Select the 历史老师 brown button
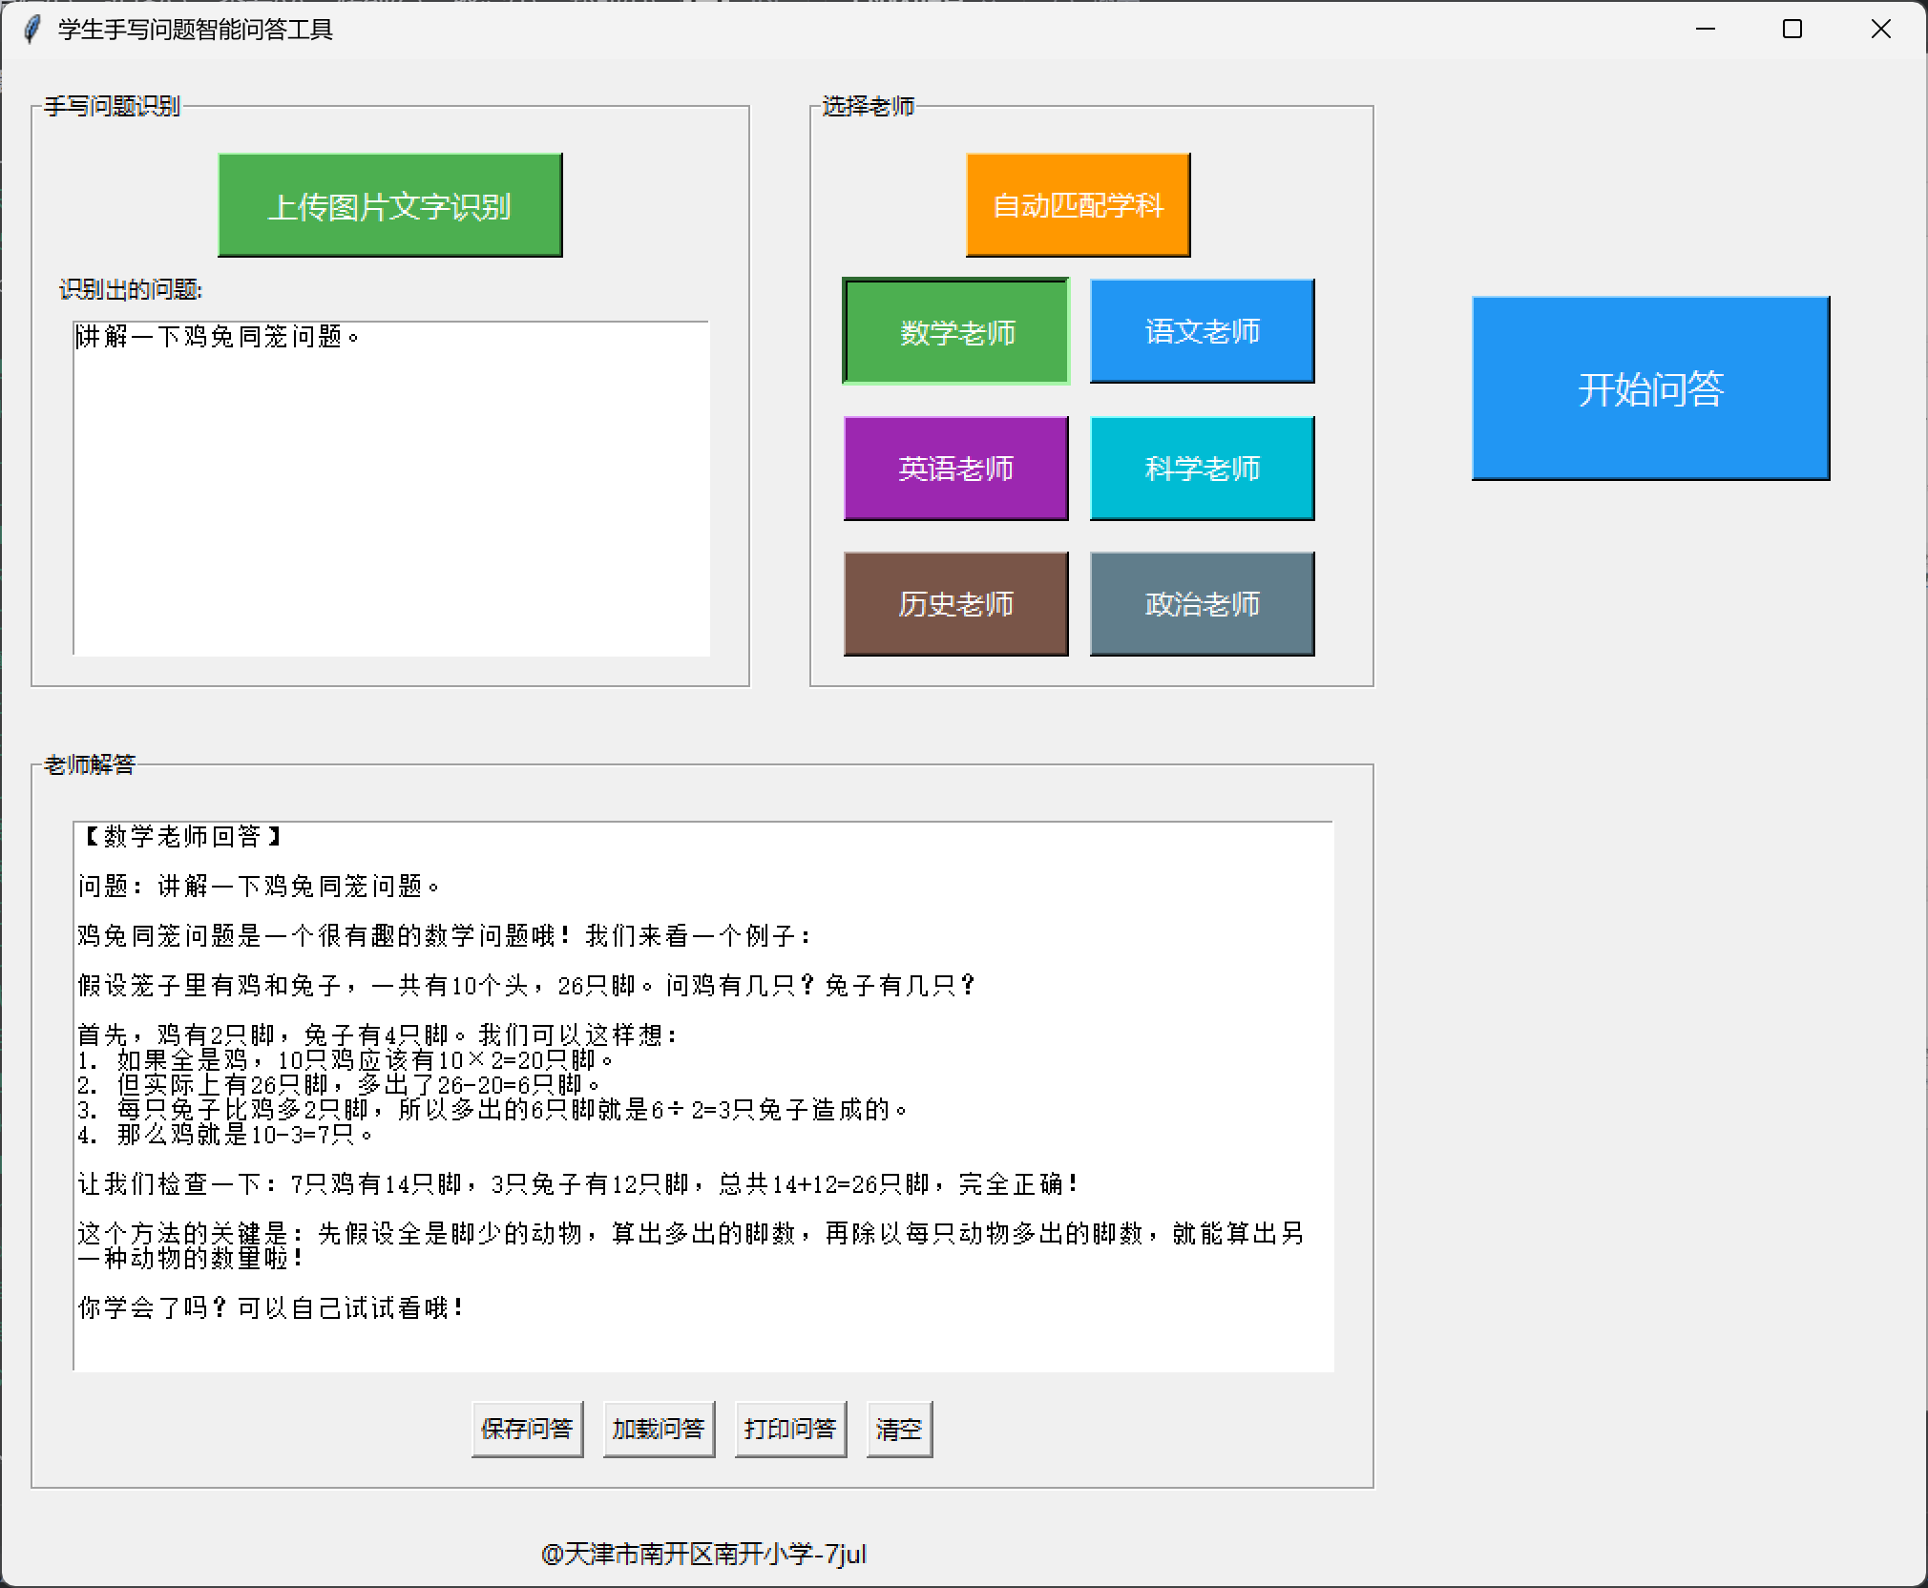This screenshot has width=1928, height=1588. pos(955,603)
